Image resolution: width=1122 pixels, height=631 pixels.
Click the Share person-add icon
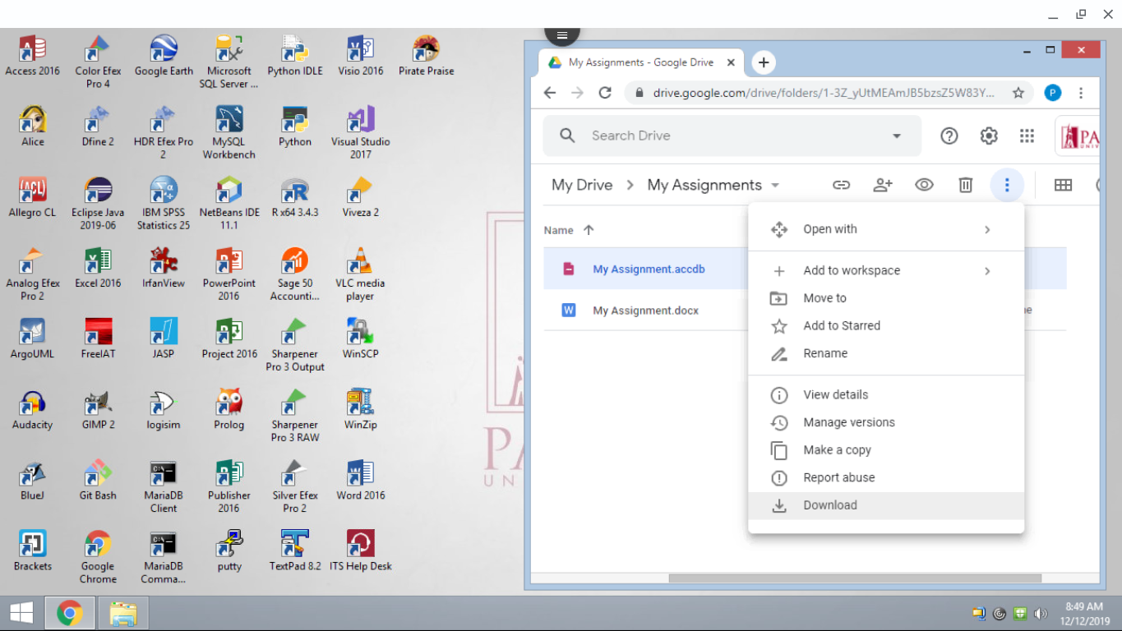pyautogui.click(x=883, y=185)
